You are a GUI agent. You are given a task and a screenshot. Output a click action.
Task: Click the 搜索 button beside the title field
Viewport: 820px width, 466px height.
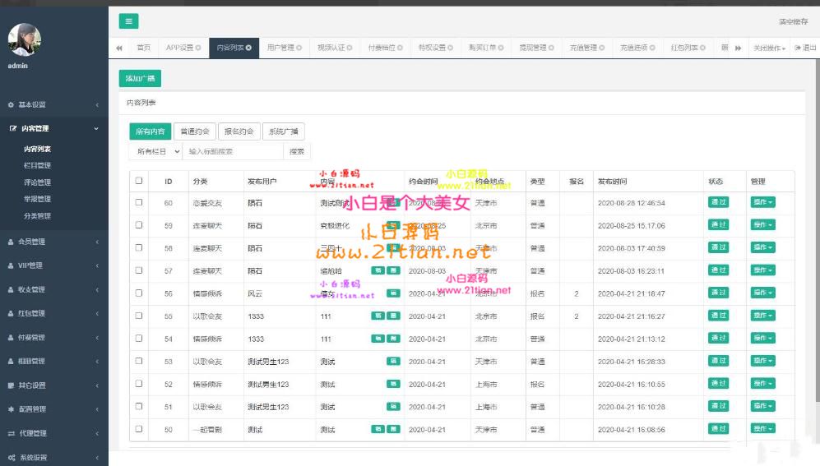click(x=297, y=151)
